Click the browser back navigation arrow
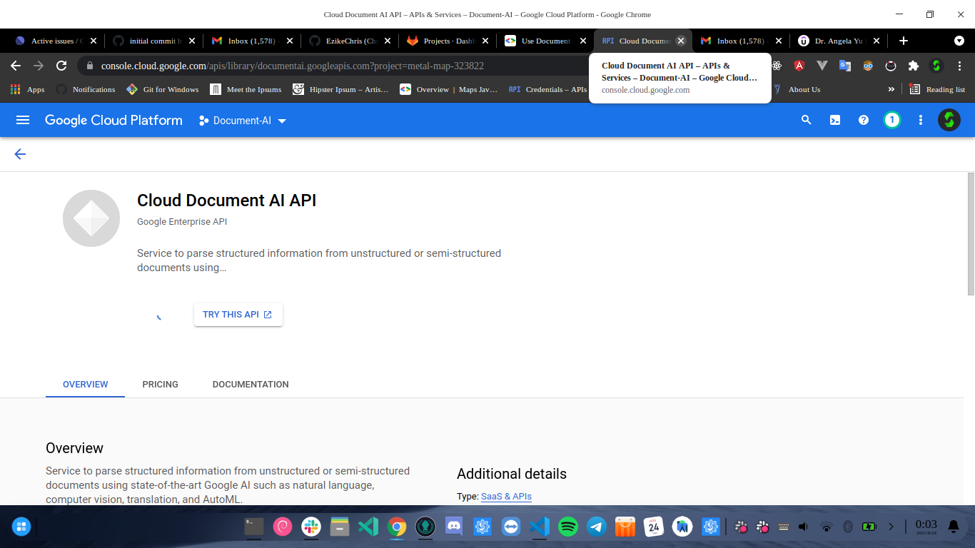The width and height of the screenshot is (975, 548). 16,66
